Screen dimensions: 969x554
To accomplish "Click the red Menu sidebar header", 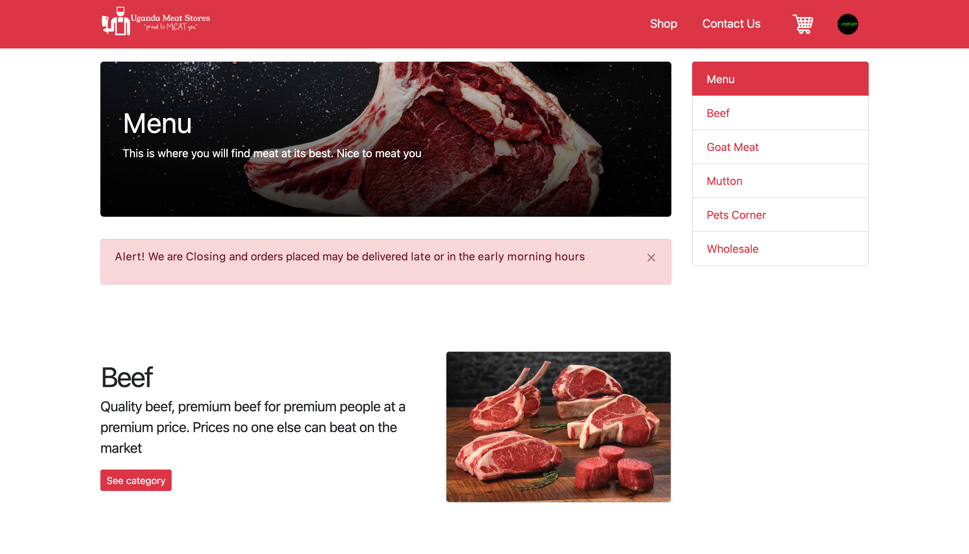I will point(780,79).
